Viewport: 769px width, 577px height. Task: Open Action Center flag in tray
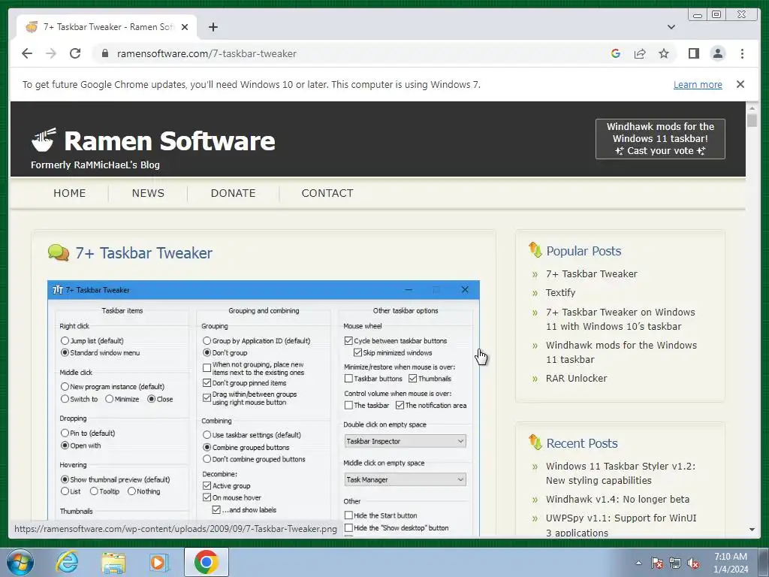[x=657, y=563]
